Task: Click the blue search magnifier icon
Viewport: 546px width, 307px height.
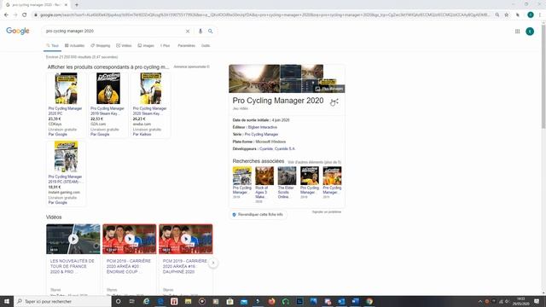Action: click(x=211, y=32)
